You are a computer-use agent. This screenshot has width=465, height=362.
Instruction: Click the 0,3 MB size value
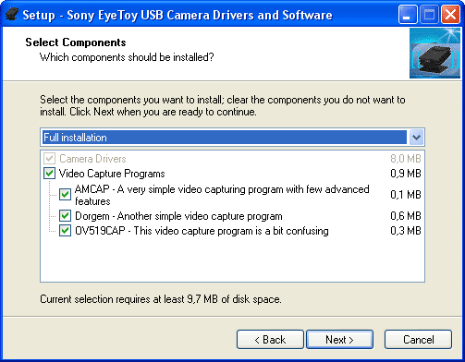[406, 231]
